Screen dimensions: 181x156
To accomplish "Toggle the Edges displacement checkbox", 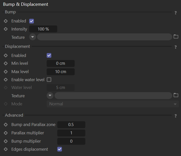I will click(60, 149).
